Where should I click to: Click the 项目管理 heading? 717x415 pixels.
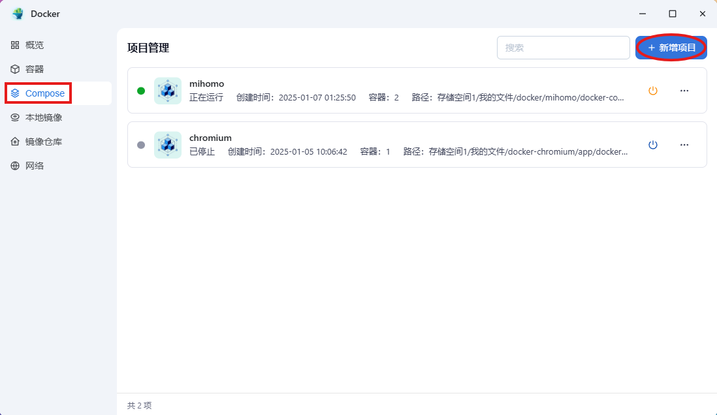pos(148,48)
